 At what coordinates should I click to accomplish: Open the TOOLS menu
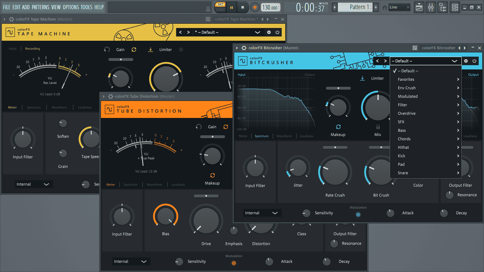pyautogui.click(x=86, y=7)
